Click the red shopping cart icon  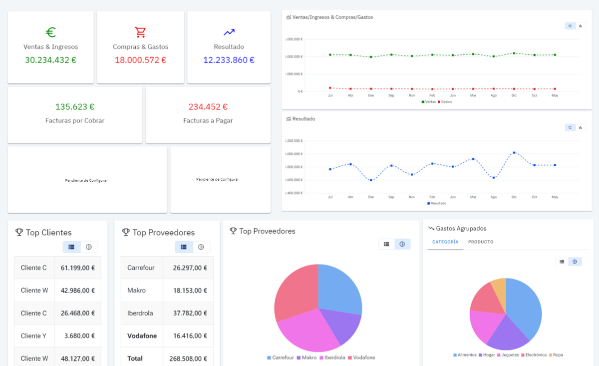[140, 32]
